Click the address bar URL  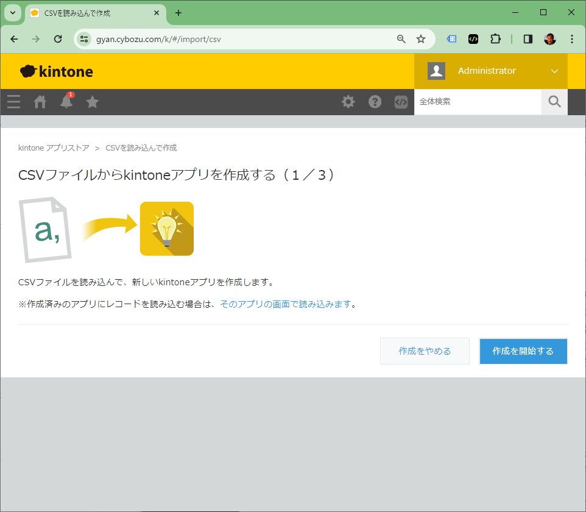click(x=158, y=39)
